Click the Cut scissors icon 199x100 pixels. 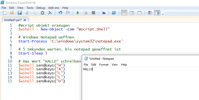(x=27, y=13)
